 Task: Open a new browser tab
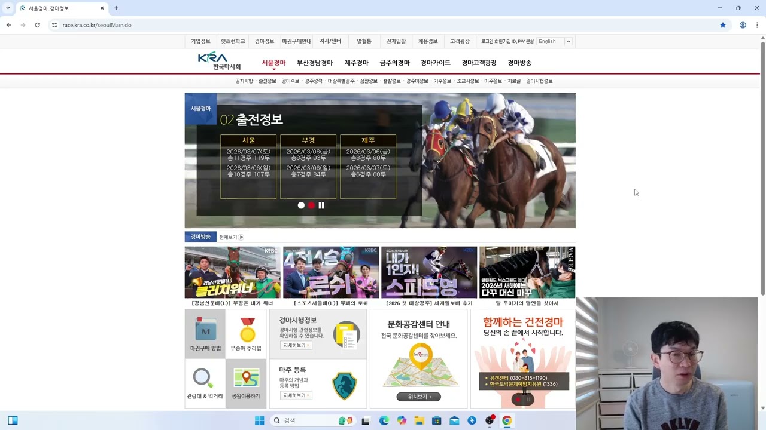pos(116,8)
